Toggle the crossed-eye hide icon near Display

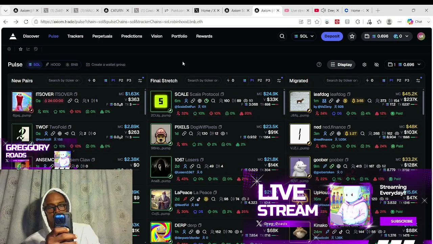377,64
